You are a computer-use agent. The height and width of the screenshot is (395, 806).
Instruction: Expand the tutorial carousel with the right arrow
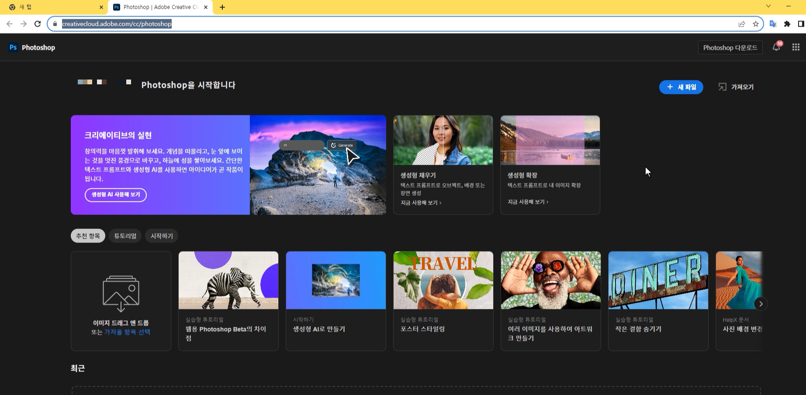(x=760, y=304)
